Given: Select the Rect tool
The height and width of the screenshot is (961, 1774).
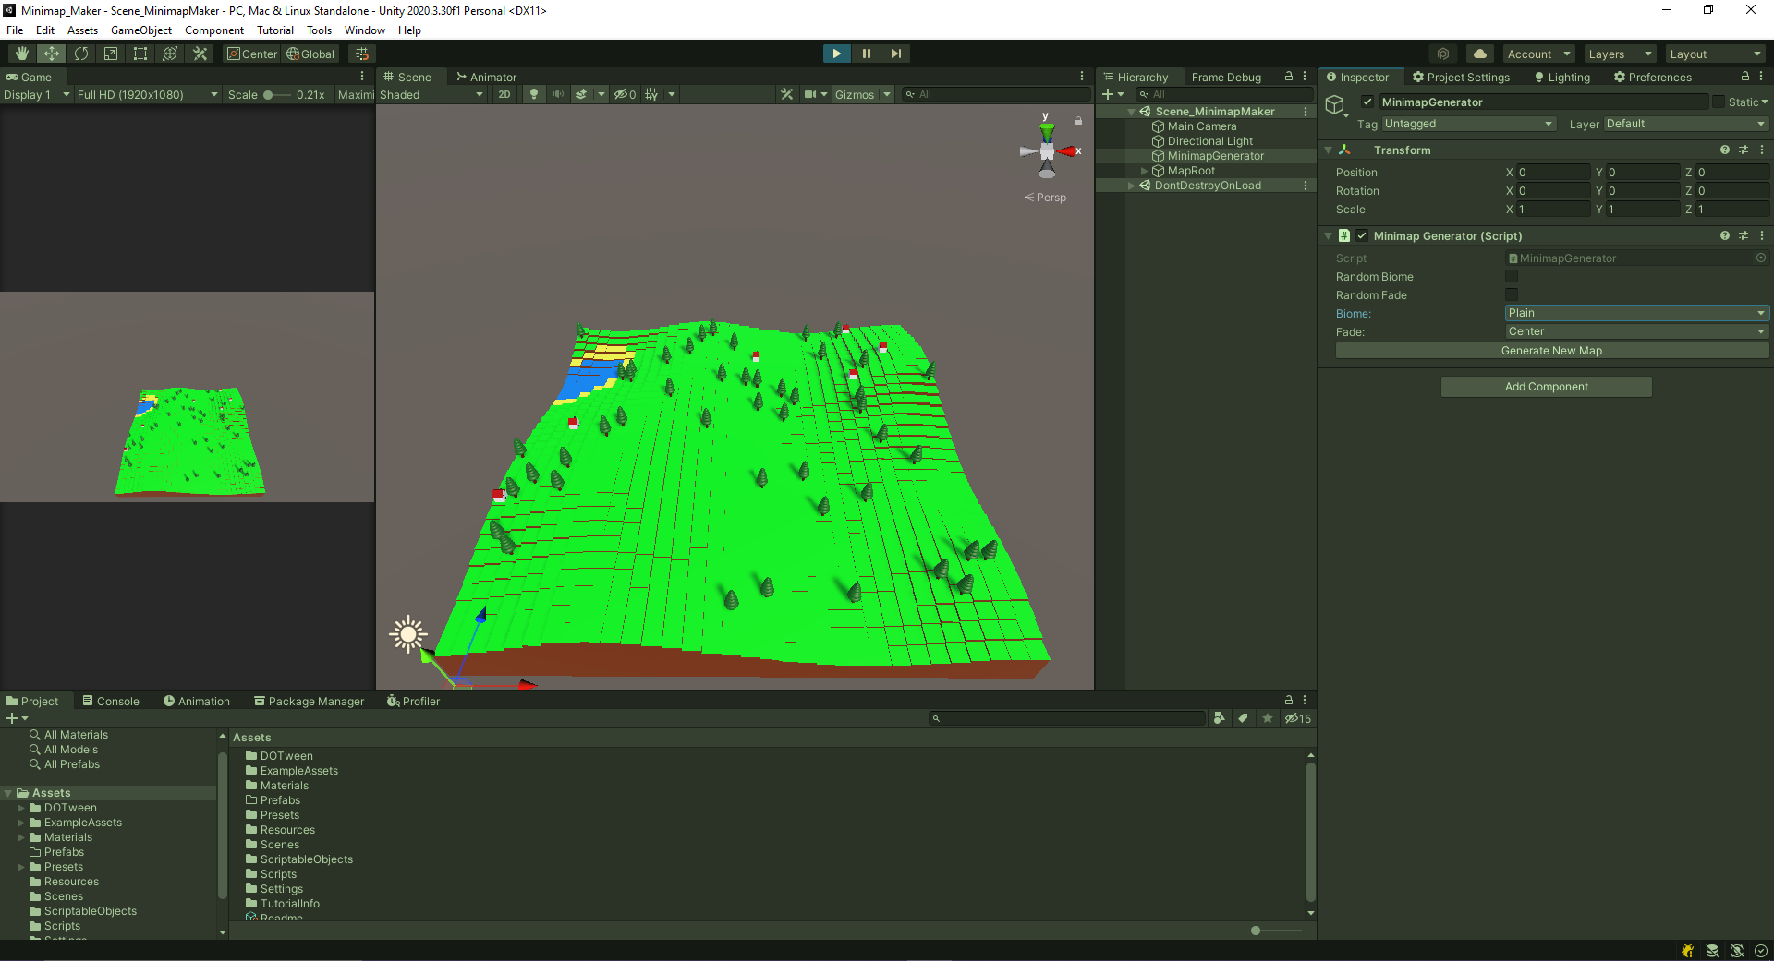Looking at the screenshot, I should tap(140, 54).
